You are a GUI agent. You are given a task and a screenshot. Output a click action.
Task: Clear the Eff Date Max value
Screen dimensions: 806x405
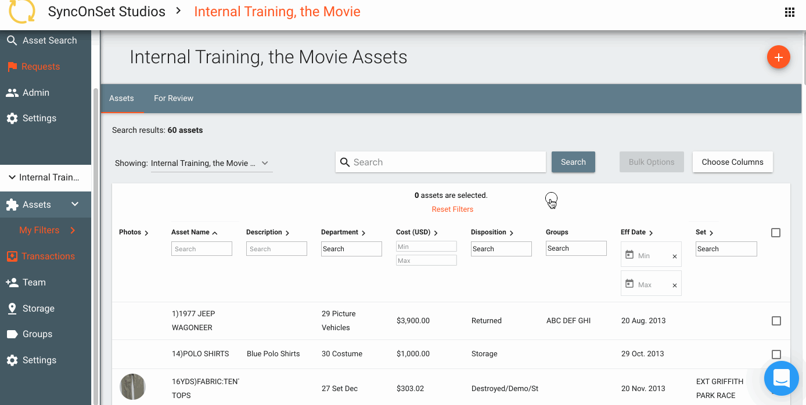[x=674, y=285]
